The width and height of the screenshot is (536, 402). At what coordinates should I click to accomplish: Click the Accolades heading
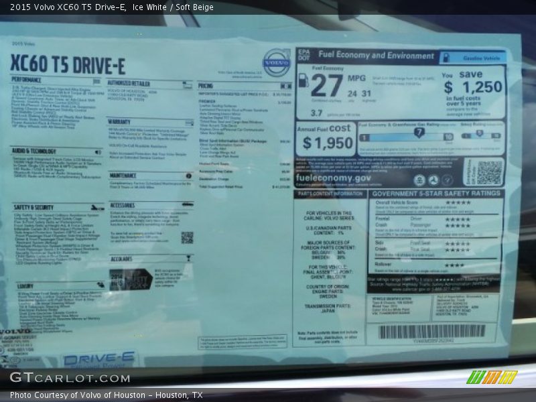click(x=121, y=259)
